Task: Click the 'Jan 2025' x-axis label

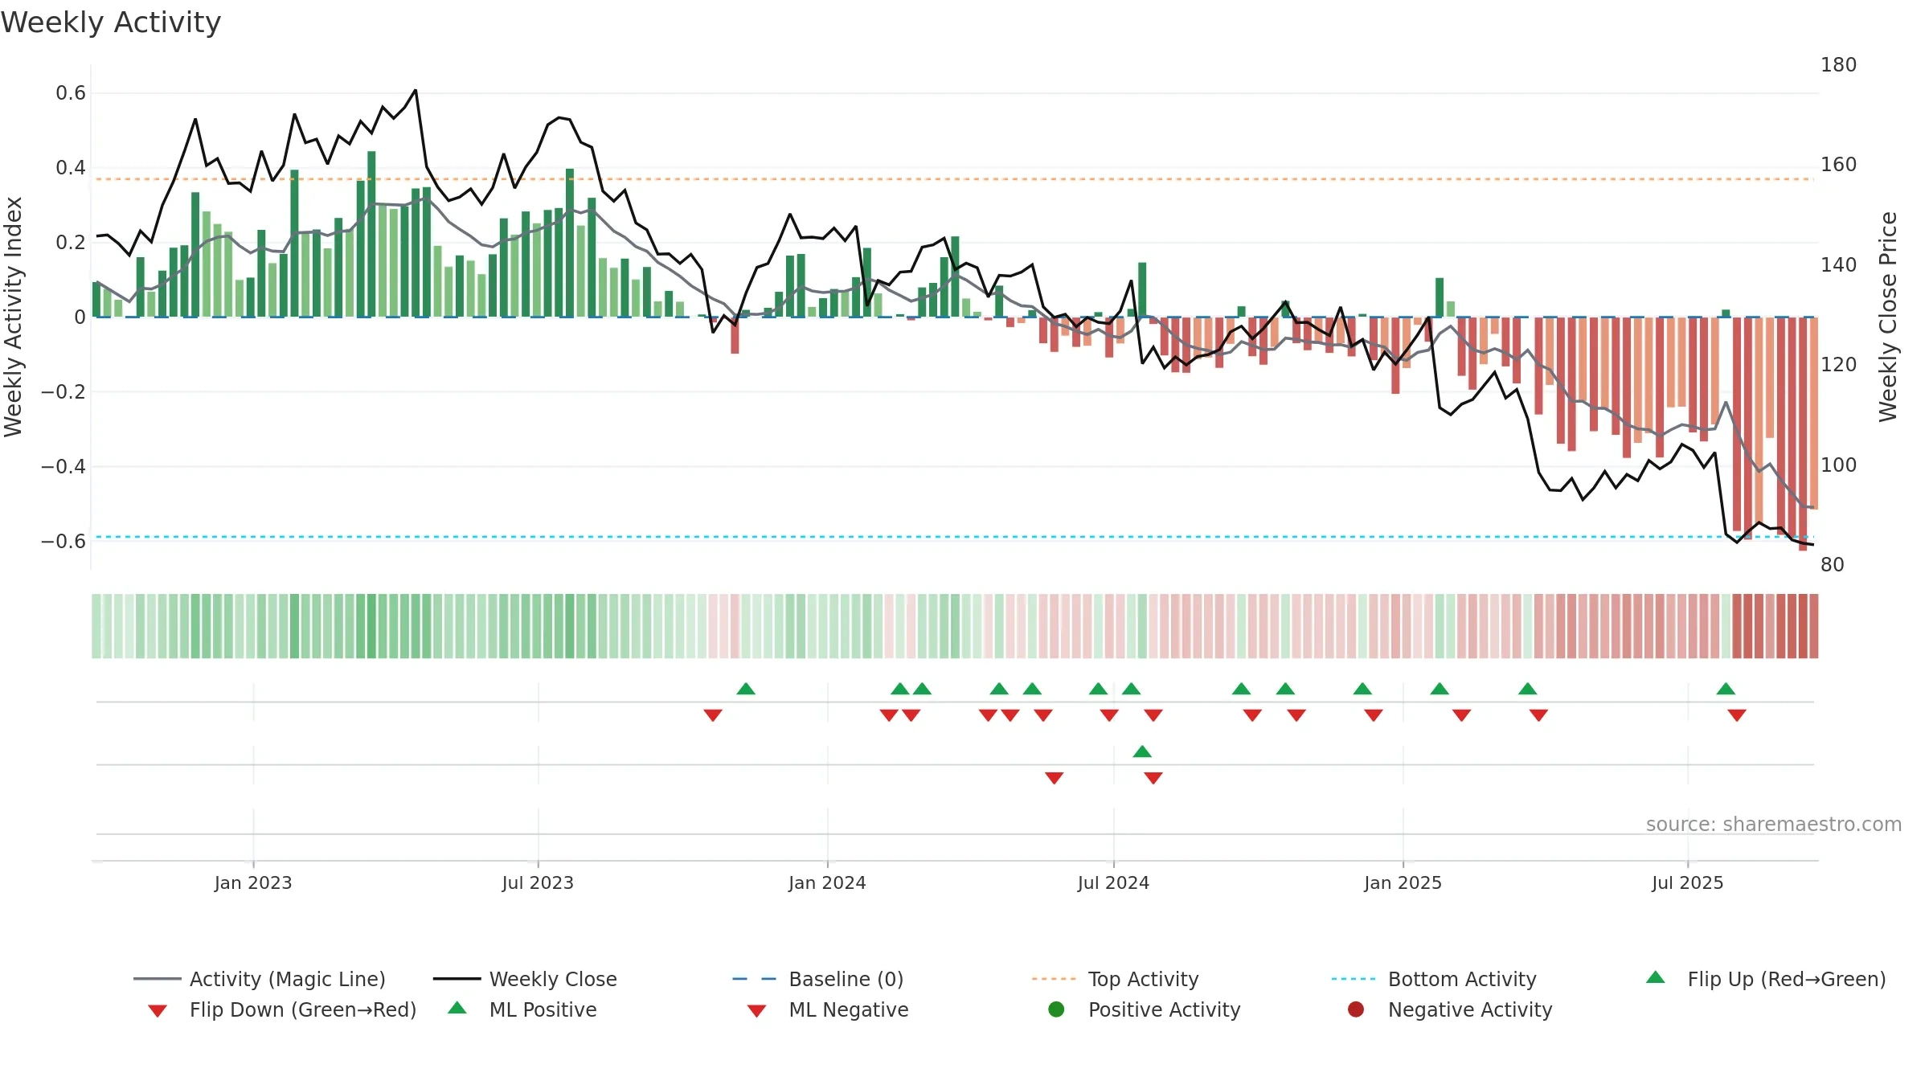Action: (1403, 882)
